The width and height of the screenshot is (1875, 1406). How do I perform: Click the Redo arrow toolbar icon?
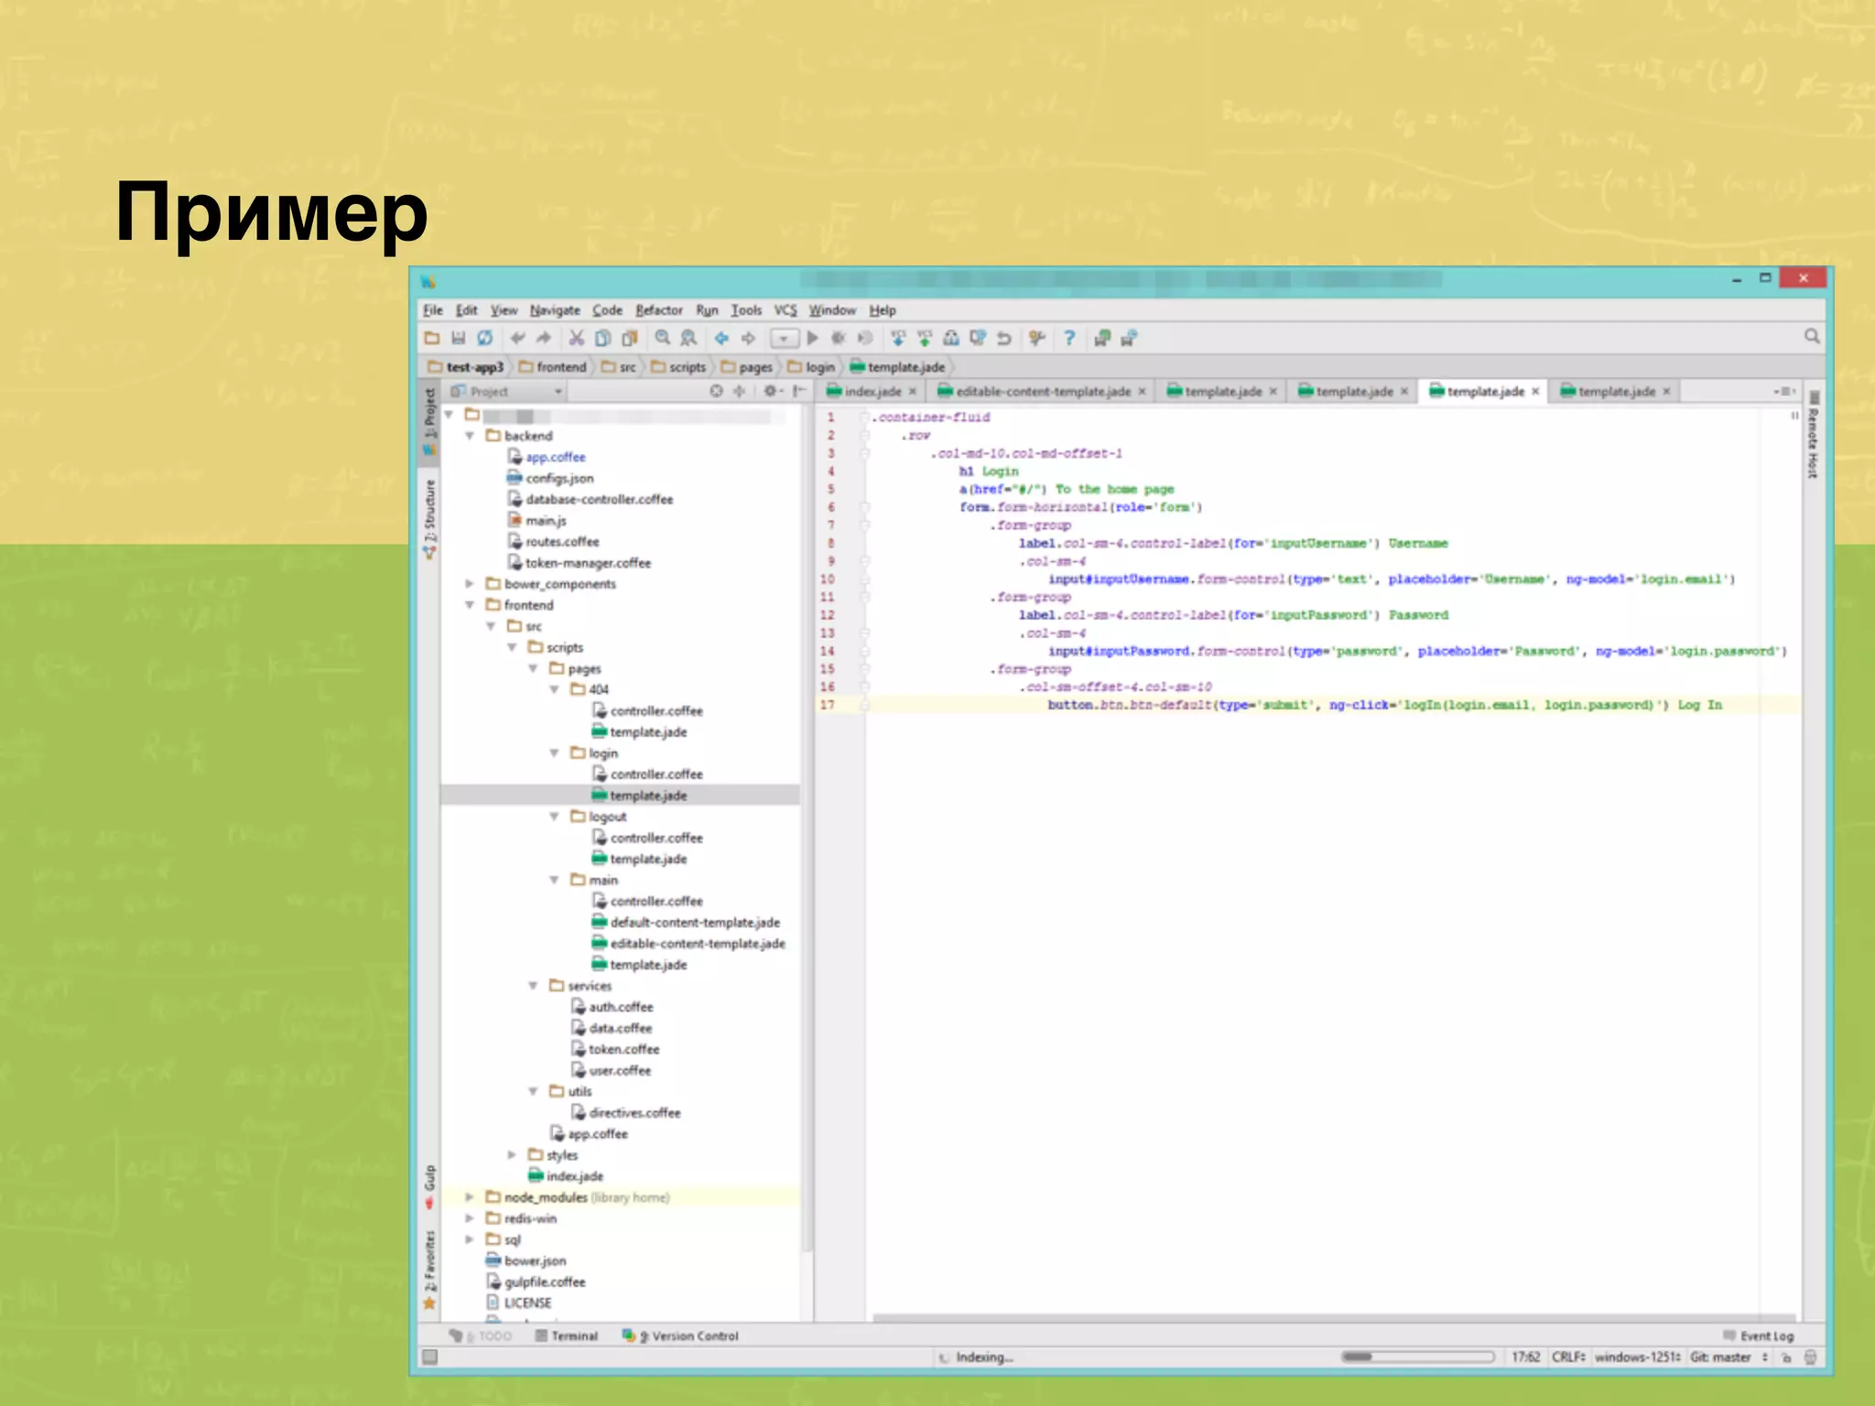[545, 339]
